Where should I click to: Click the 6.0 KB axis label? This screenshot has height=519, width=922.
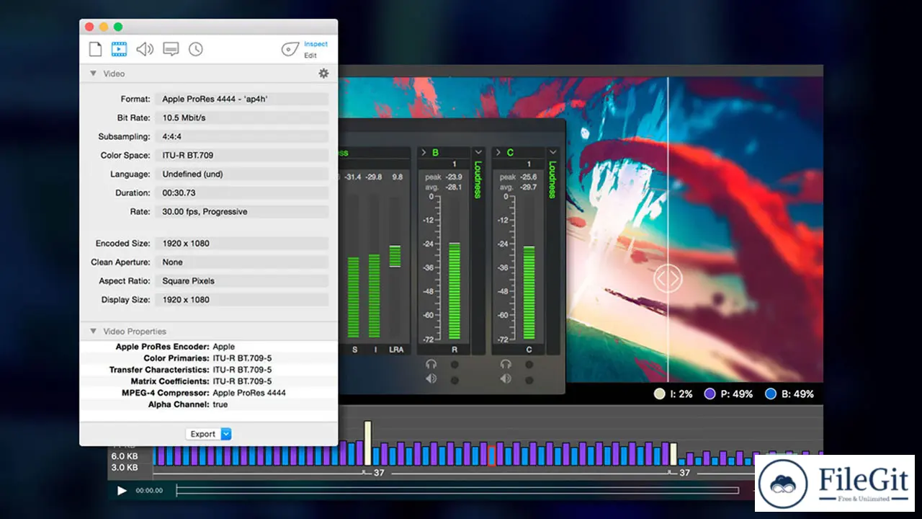click(124, 456)
